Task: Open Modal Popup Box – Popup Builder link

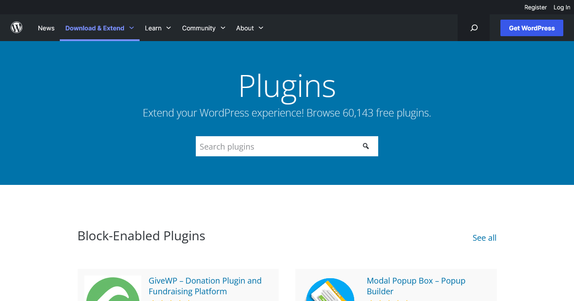Action: click(x=416, y=286)
